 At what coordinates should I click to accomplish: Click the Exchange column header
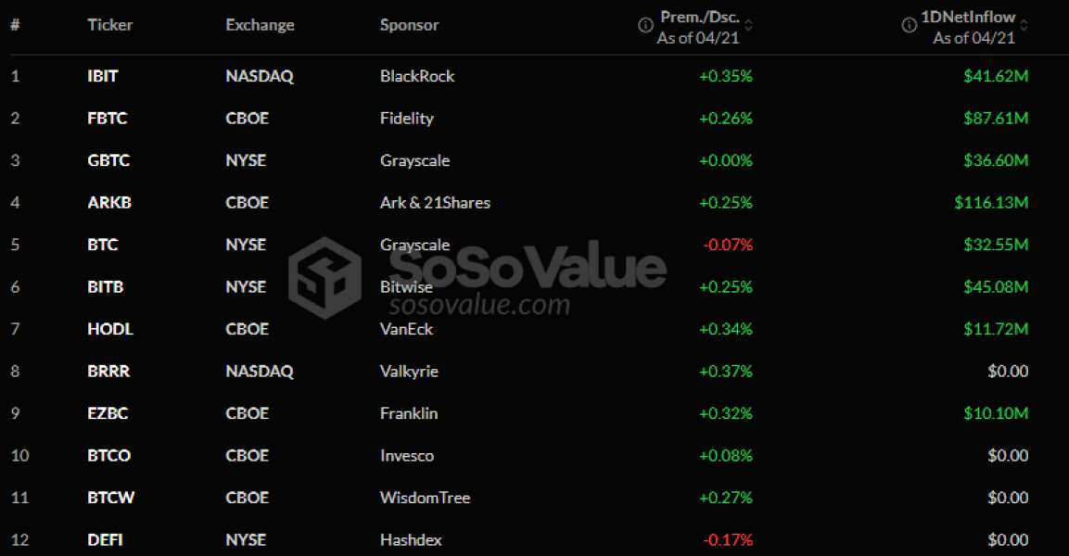260,25
